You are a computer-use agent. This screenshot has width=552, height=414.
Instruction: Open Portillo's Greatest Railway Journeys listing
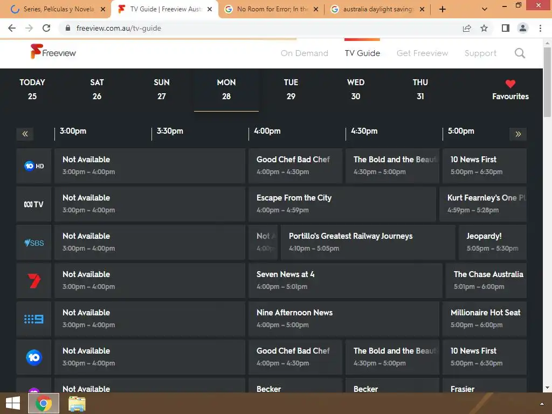tap(368, 243)
